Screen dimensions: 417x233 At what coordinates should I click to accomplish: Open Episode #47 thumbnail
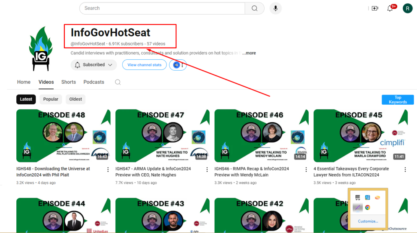(162, 136)
